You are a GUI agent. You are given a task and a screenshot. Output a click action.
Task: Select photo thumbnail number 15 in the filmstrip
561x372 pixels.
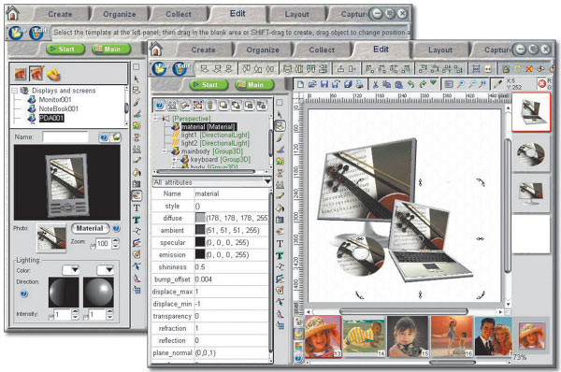[408, 336]
